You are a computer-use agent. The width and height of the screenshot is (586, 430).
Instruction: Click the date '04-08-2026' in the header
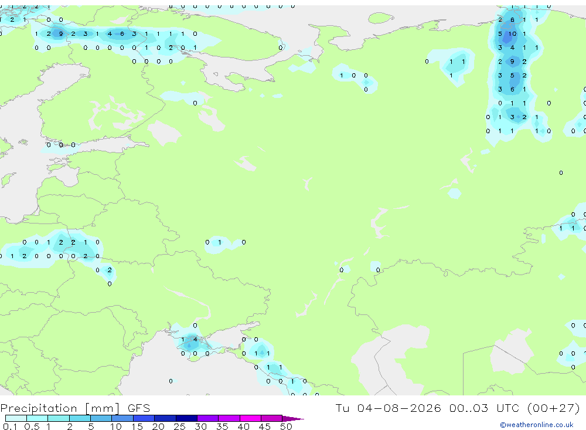(x=398, y=408)
